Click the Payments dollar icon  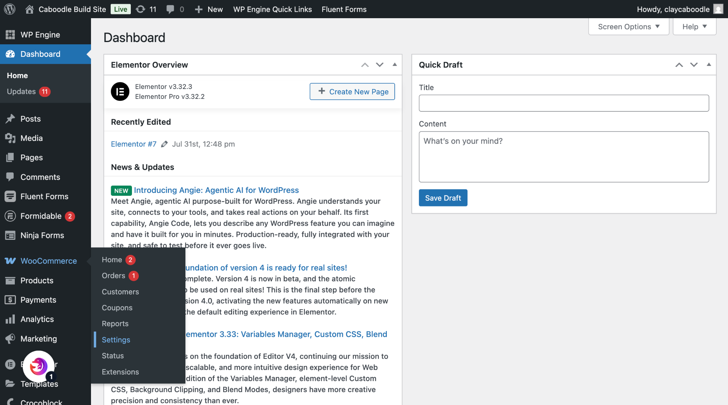coord(10,300)
